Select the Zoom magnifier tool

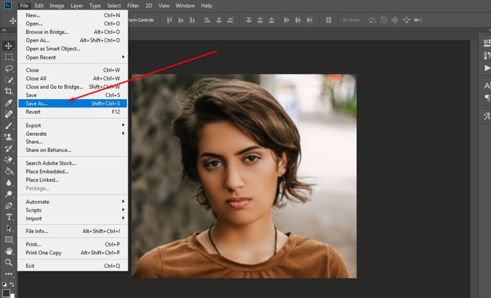coord(9,263)
